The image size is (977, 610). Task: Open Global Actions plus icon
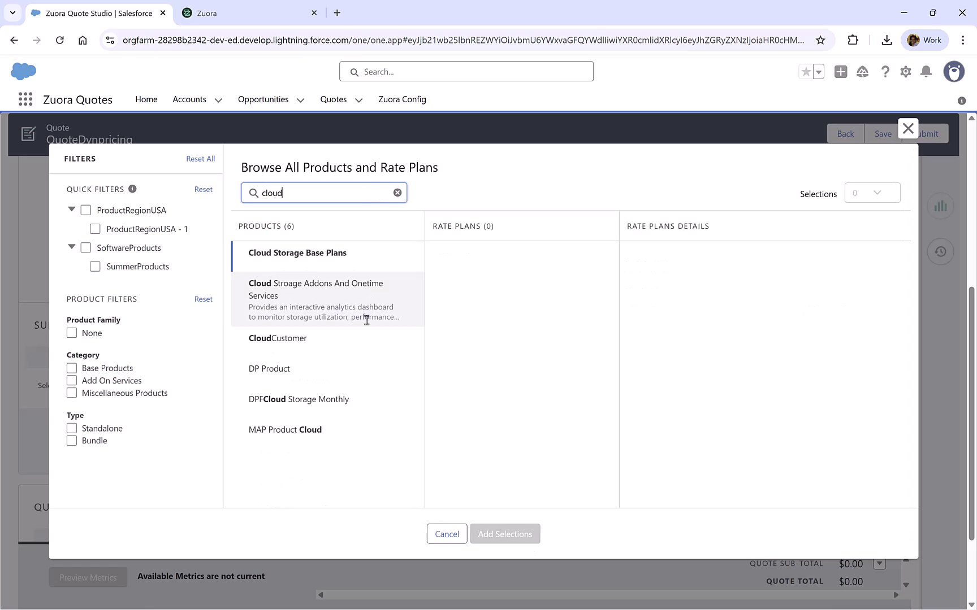(841, 72)
